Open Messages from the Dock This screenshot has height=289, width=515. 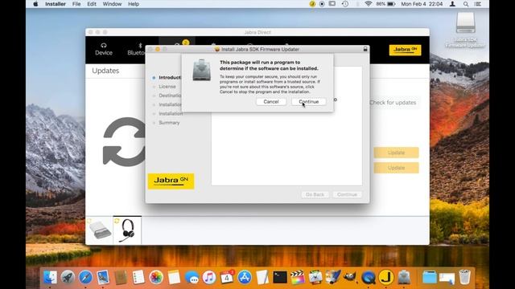pyautogui.click(x=192, y=277)
